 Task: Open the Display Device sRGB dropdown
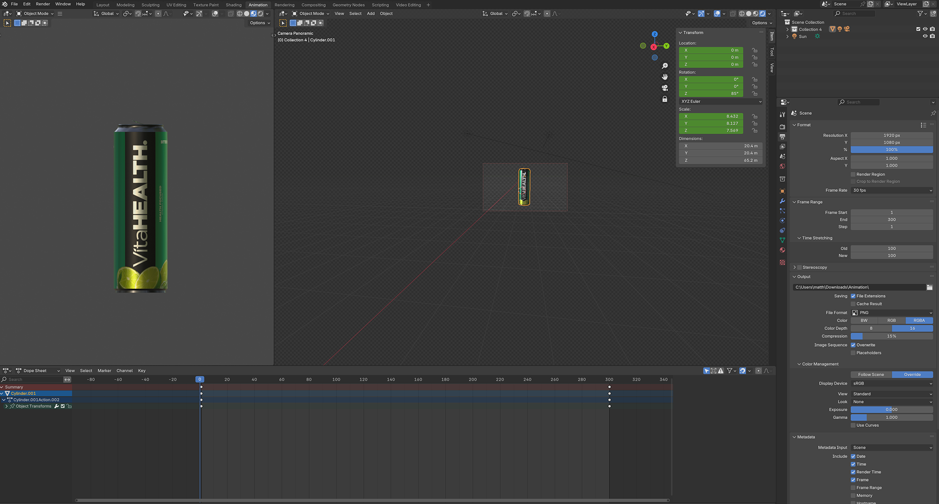pyautogui.click(x=892, y=383)
